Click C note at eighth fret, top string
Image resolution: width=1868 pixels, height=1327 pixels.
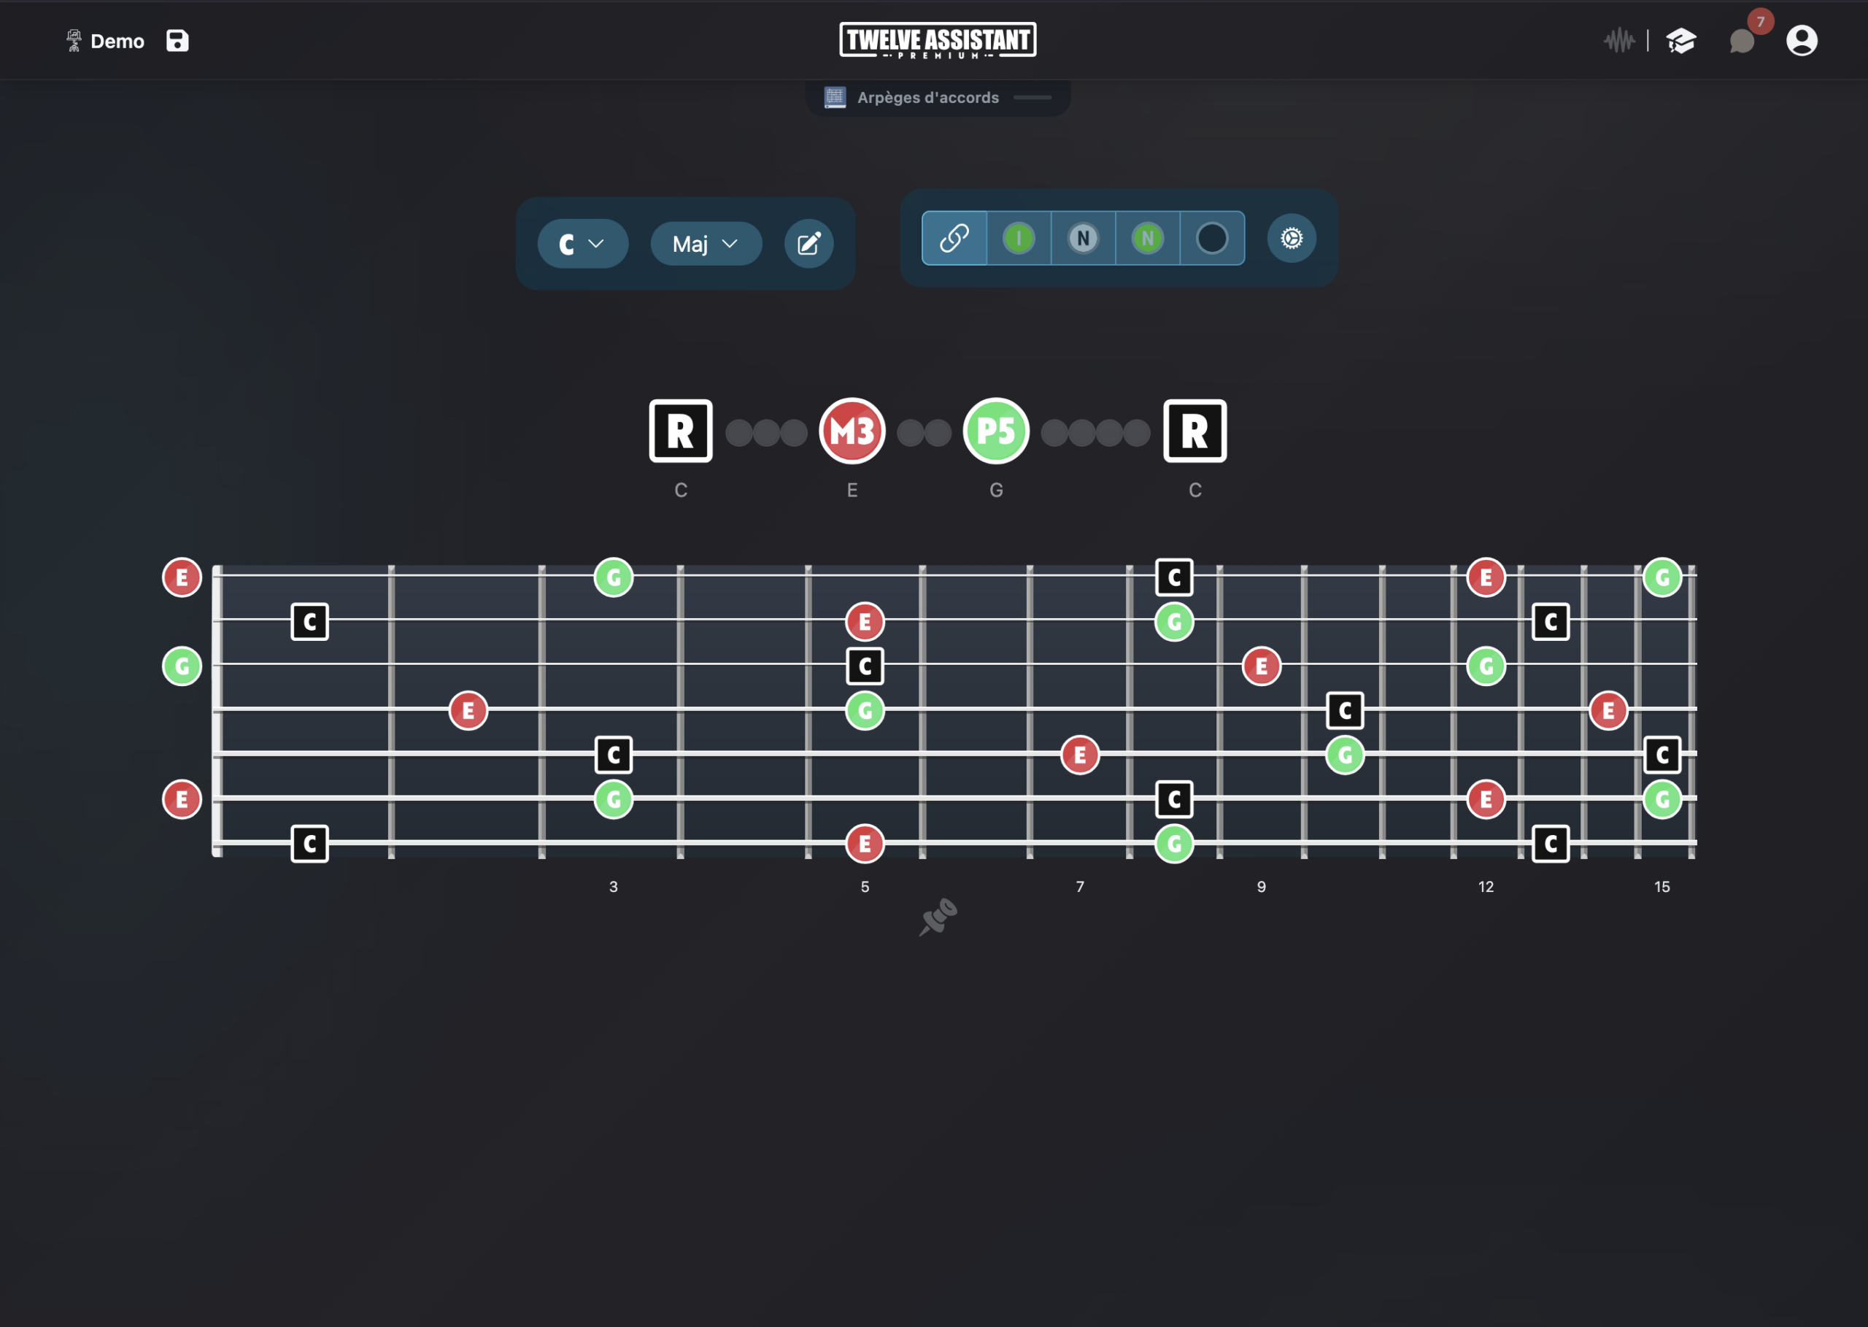coord(1174,577)
